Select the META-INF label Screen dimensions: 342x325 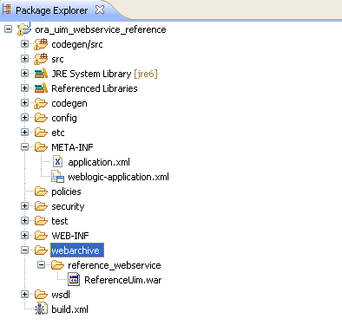coord(72,147)
